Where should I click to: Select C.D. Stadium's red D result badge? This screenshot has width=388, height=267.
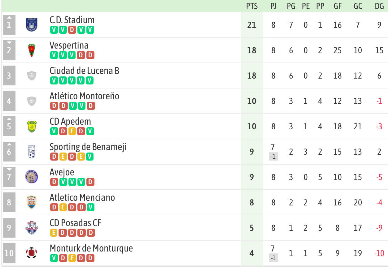coord(72,30)
